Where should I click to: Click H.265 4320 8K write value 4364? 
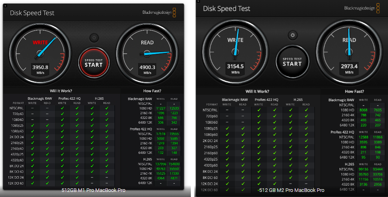(161, 178)
